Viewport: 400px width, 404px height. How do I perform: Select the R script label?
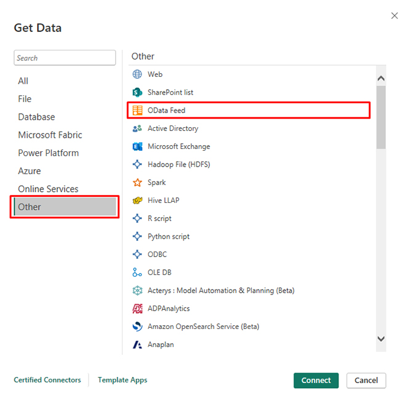coord(159,218)
